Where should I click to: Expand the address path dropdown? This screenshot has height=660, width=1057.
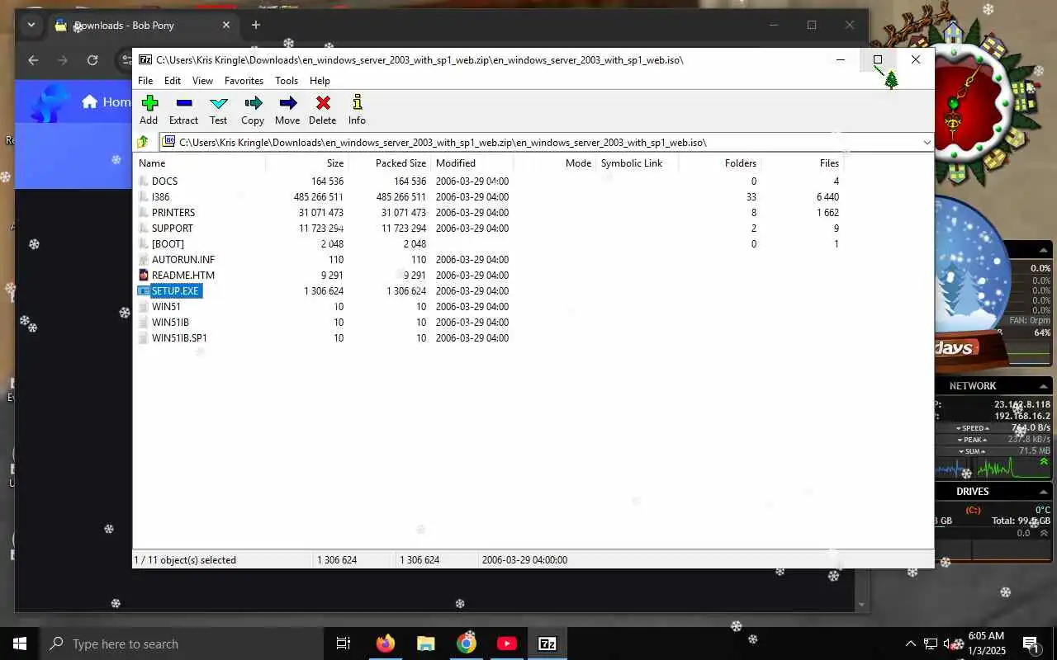927,143
